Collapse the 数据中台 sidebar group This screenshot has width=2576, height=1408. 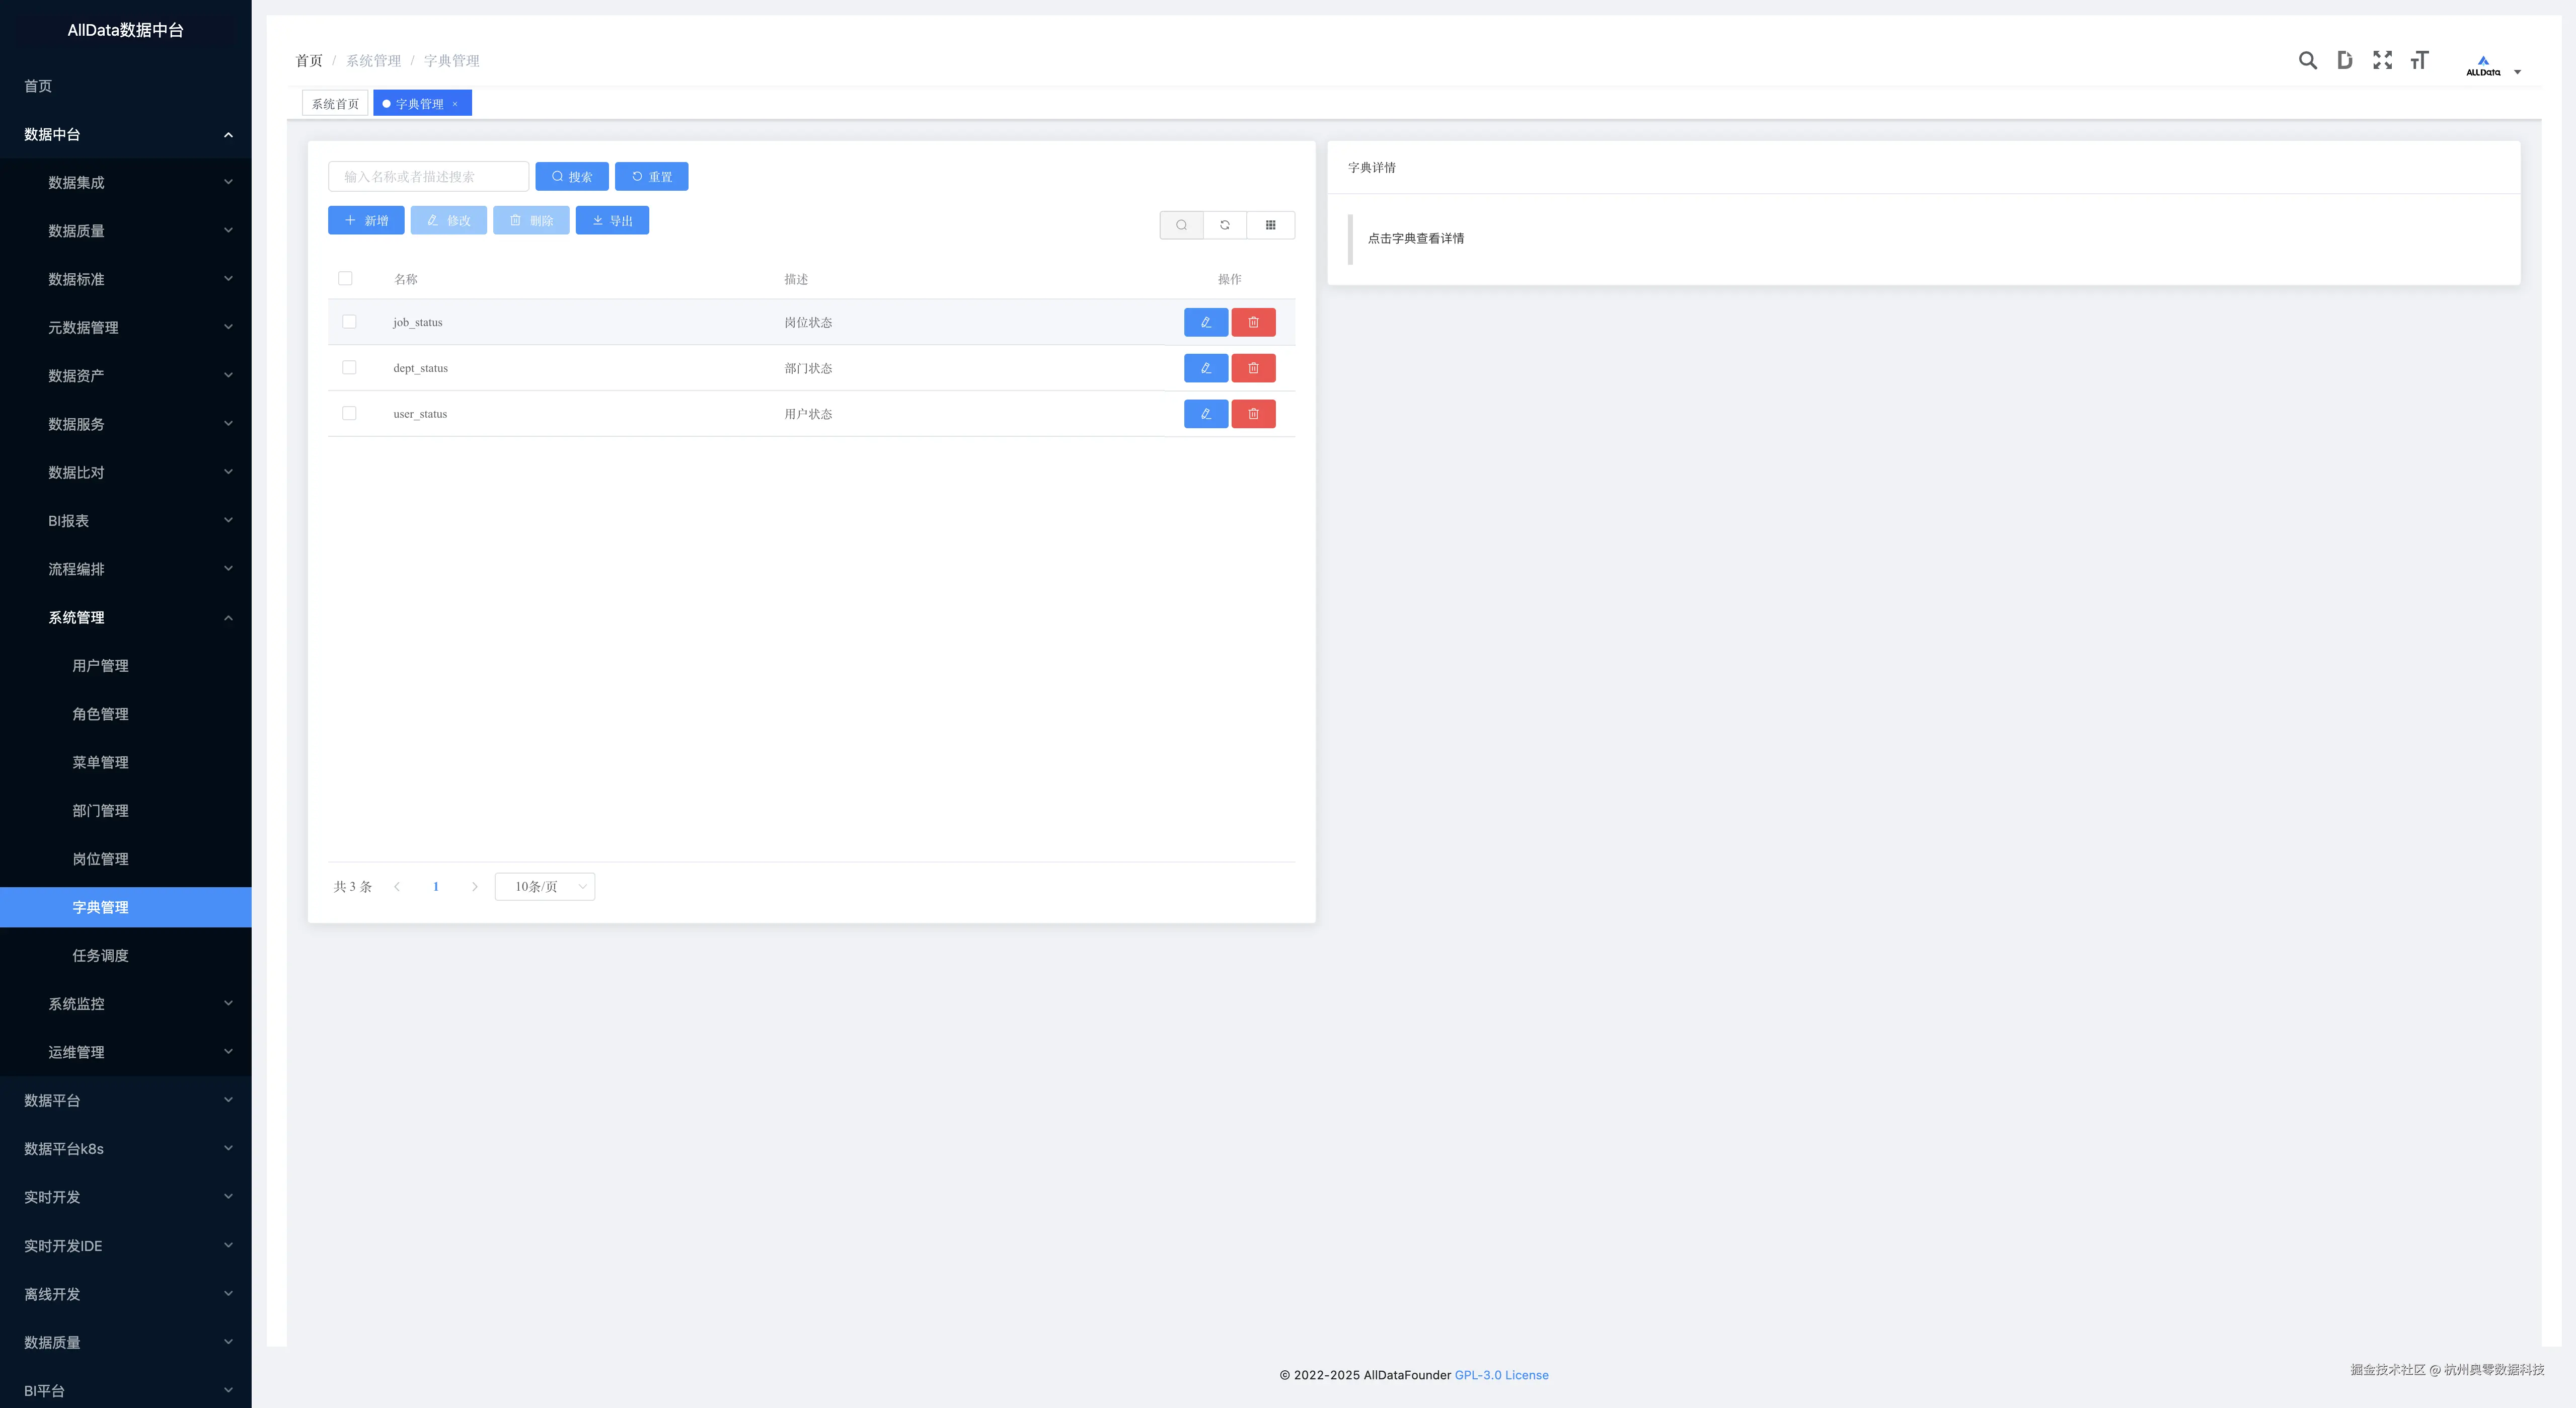[126, 134]
